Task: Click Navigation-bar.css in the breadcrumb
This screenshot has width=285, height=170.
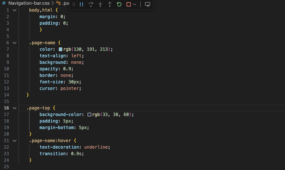Action: (28, 3)
